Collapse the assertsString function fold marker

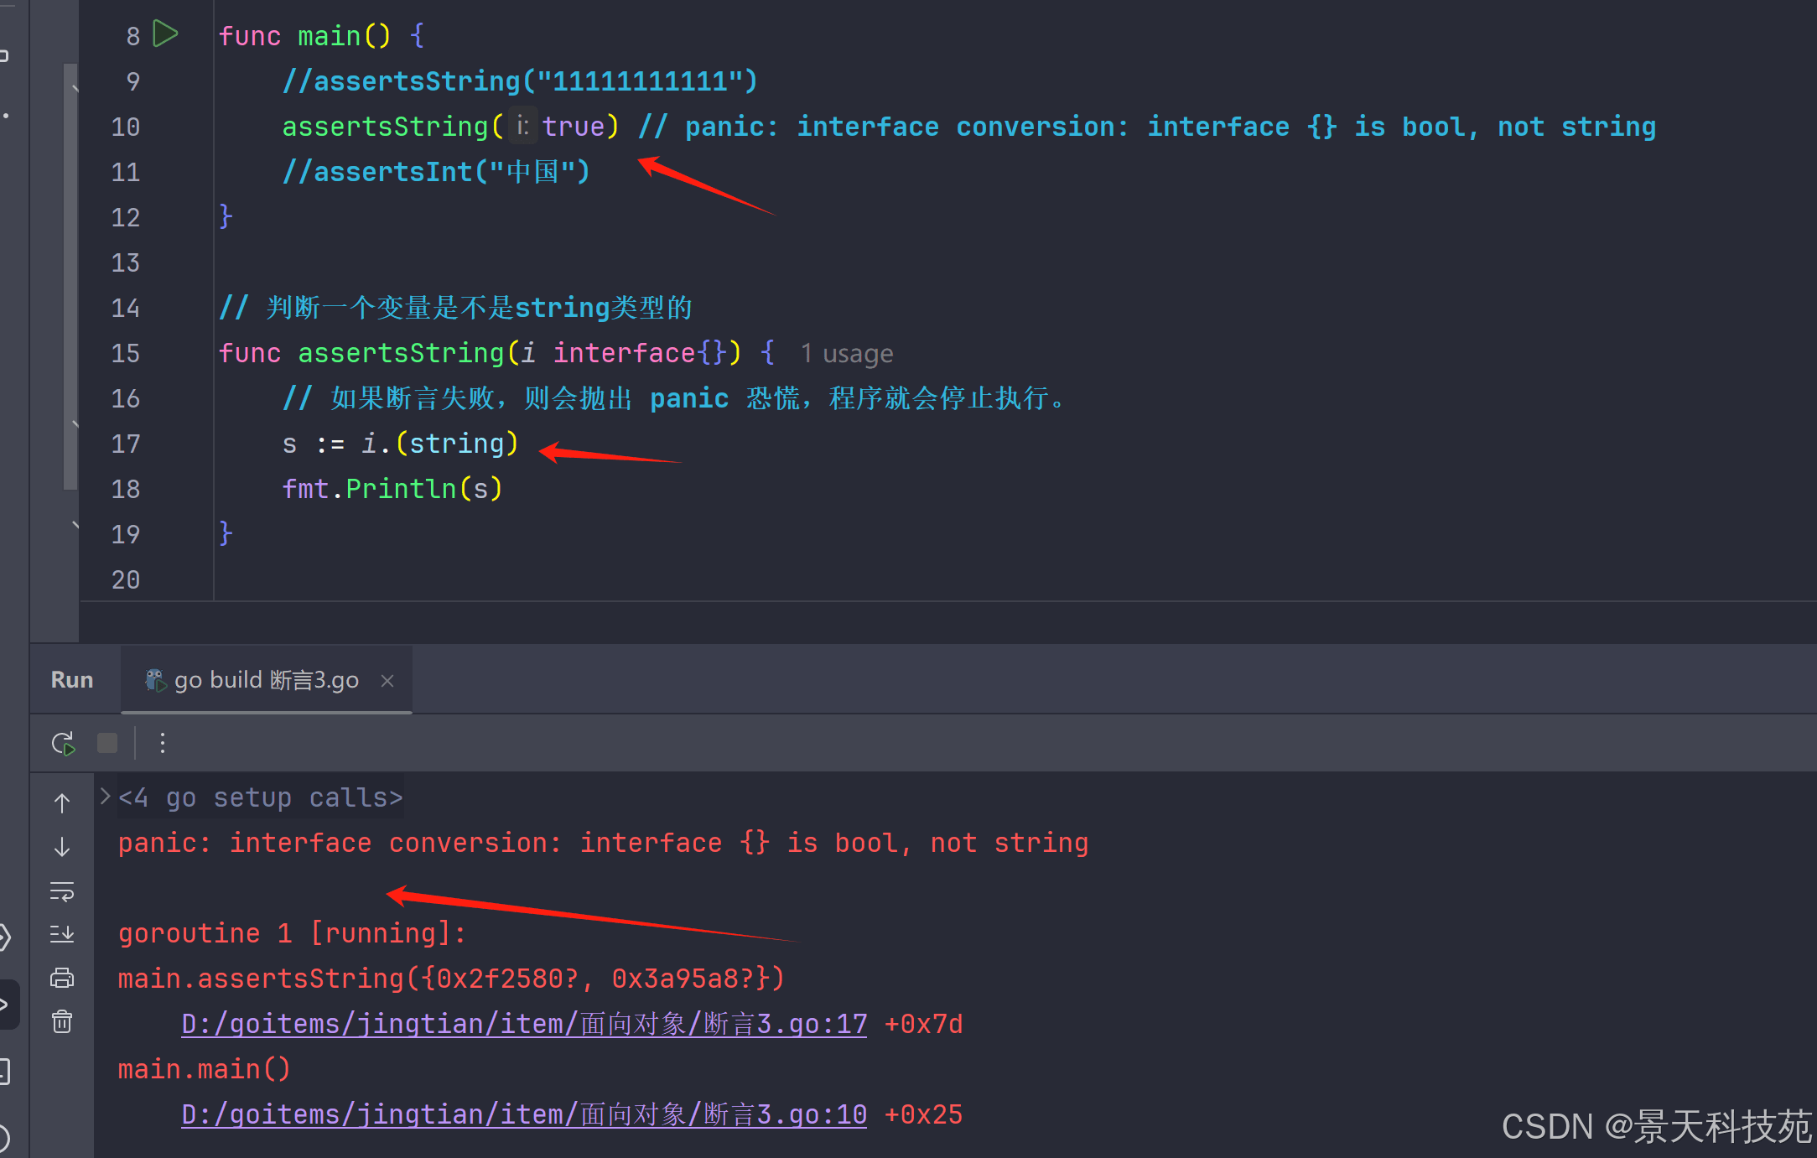pos(75,424)
